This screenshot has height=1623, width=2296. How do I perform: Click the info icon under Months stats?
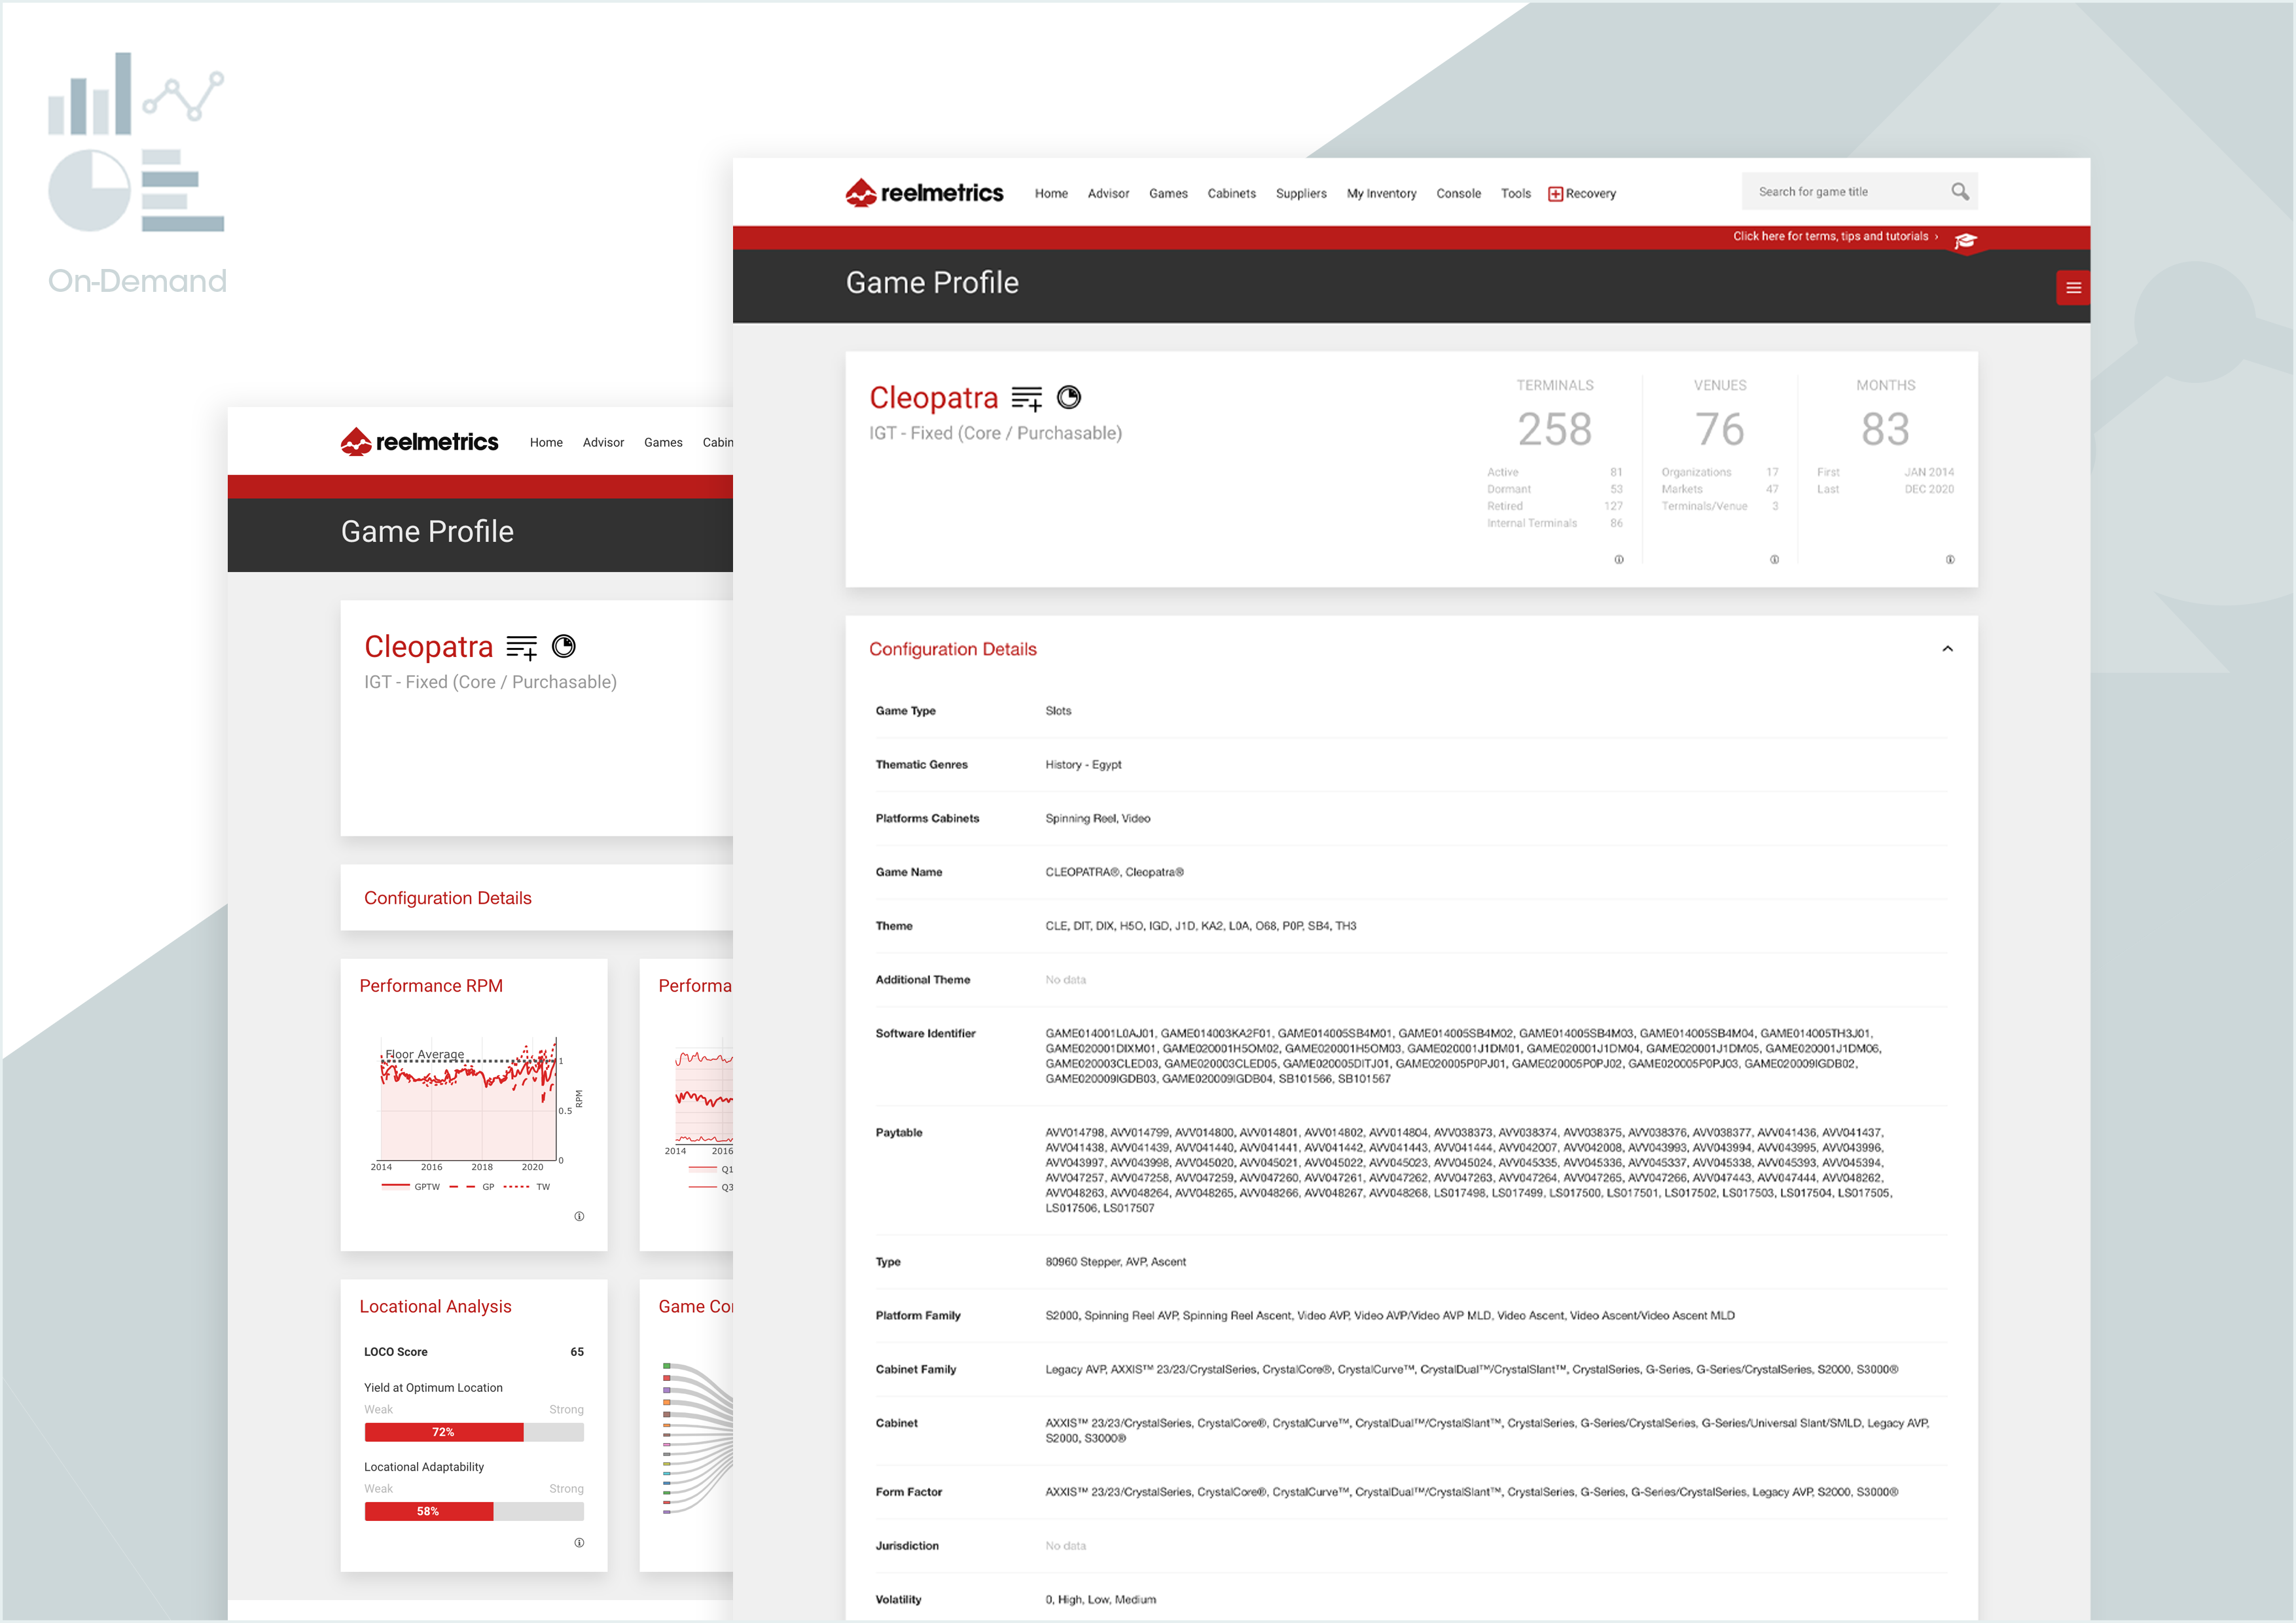[1950, 559]
